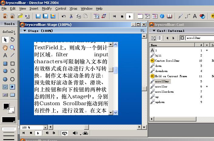This screenshot has height=141, width=214.
Task: Collapse the Stage panel triangle
Action: coord(25,31)
